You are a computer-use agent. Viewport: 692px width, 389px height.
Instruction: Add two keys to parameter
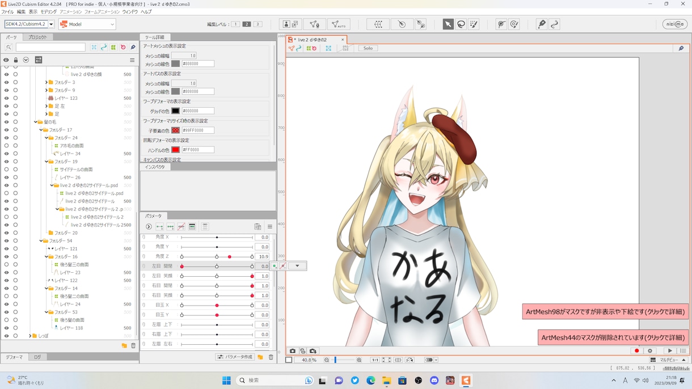click(x=159, y=227)
